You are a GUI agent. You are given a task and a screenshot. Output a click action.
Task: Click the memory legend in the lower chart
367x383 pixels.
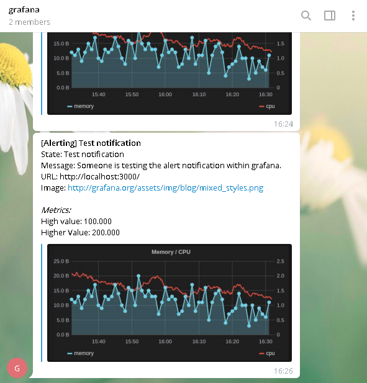coord(80,353)
